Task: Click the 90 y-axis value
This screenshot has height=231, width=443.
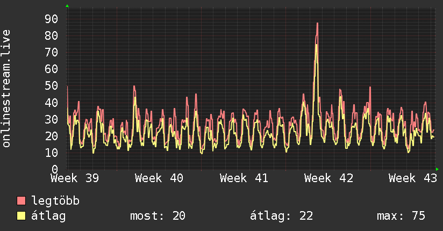Action: point(52,19)
